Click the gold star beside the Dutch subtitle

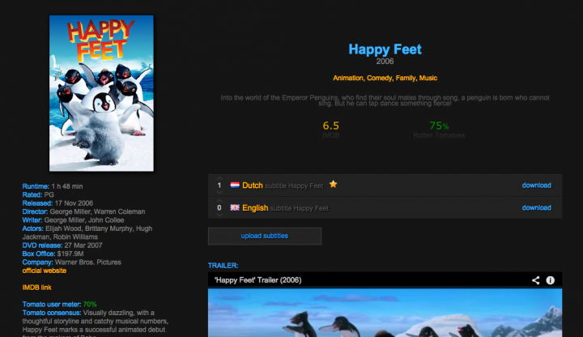[333, 184]
